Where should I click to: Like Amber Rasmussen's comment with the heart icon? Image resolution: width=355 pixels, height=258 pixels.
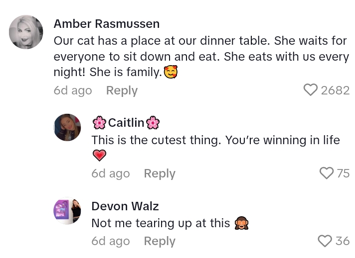pyautogui.click(x=310, y=90)
